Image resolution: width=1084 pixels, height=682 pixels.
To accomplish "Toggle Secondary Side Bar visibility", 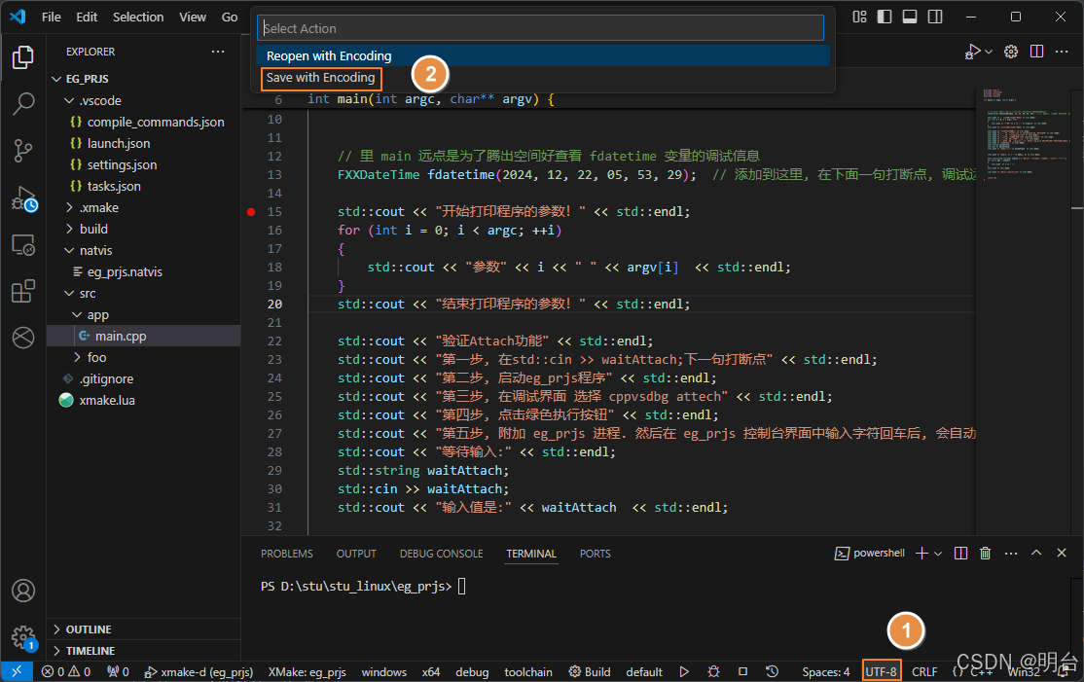I will pos(935,17).
